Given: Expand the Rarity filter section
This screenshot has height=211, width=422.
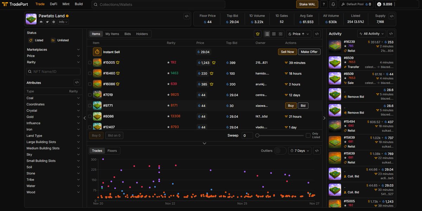Looking at the screenshot, I should pyautogui.click(x=53, y=62).
